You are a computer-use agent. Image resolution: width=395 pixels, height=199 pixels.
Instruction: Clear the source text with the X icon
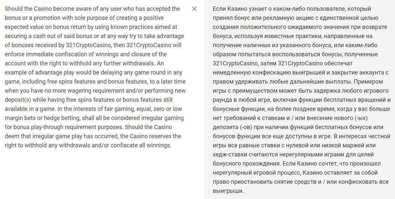194,9
